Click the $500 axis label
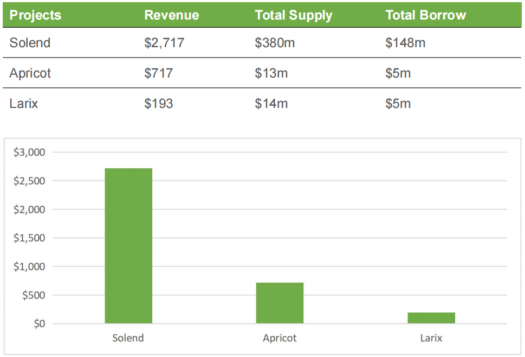 [34, 295]
